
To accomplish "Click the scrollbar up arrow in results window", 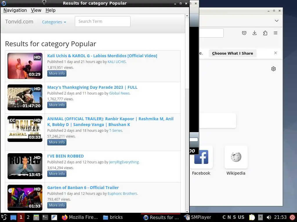I will (187, 16).
